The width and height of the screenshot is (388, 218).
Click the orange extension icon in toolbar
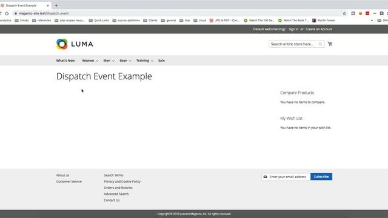[x=360, y=13]
